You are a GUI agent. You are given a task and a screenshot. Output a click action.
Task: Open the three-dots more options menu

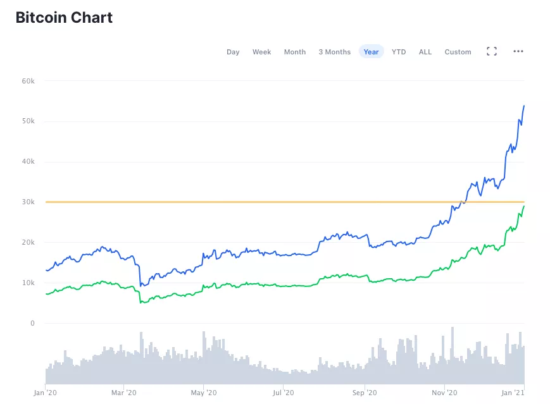[x=518, y=52]
